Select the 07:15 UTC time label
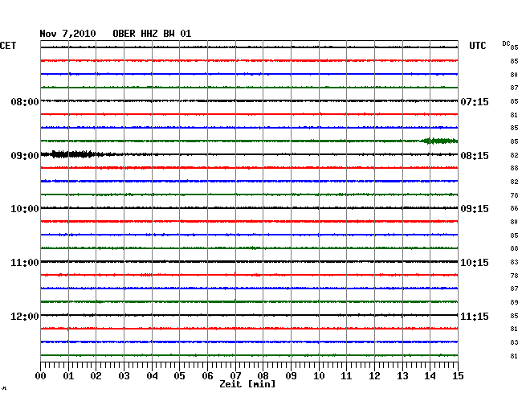 [475, 101]
